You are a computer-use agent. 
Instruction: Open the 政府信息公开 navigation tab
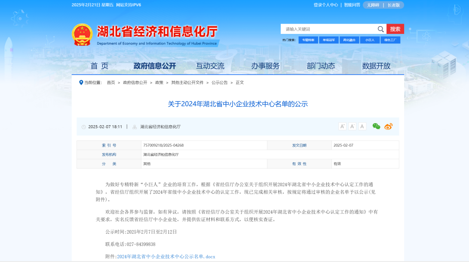click(x=155, y=66)
